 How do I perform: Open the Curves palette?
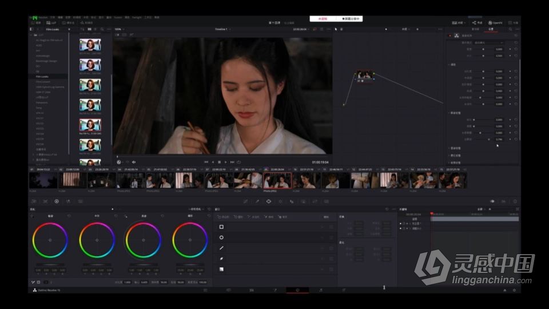(246, 201)
